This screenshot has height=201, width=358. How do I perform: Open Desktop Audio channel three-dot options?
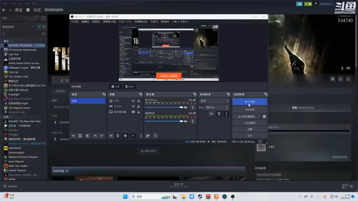[192, 121]
